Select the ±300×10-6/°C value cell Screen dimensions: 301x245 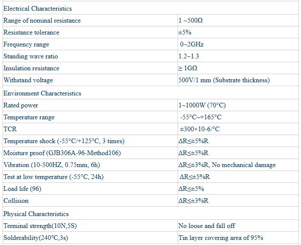click(200, 129)
